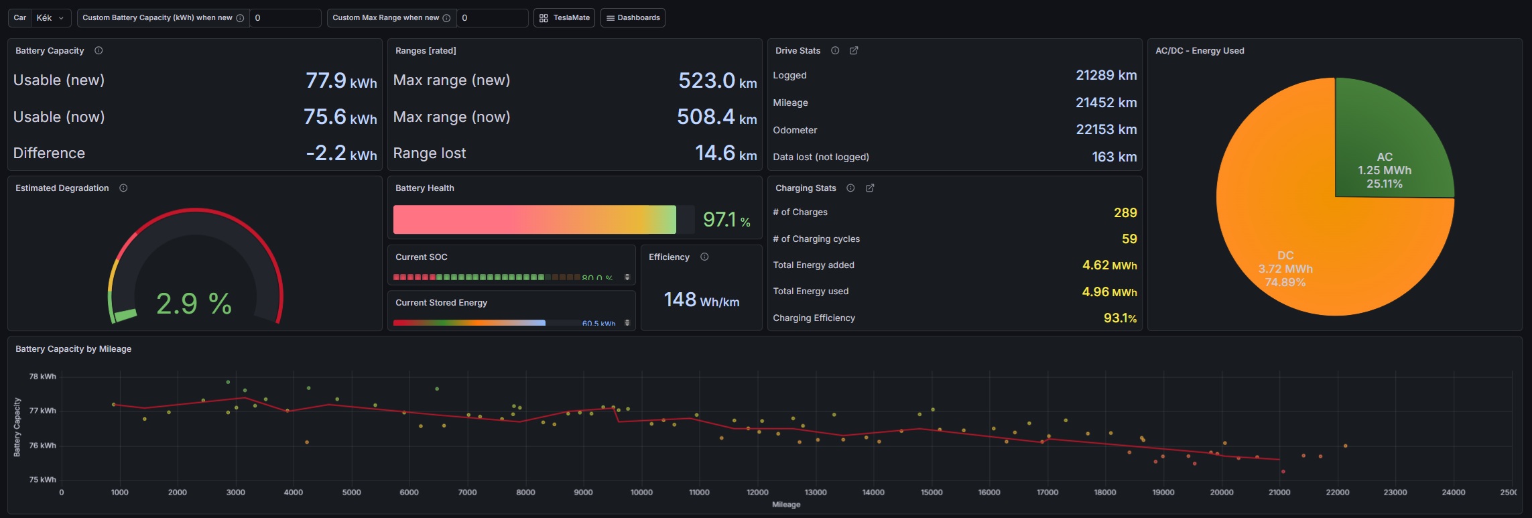Click info icon beside Custom Battery Capacity label
Viewport: 1532px width, 518px height.
[240, 18]
